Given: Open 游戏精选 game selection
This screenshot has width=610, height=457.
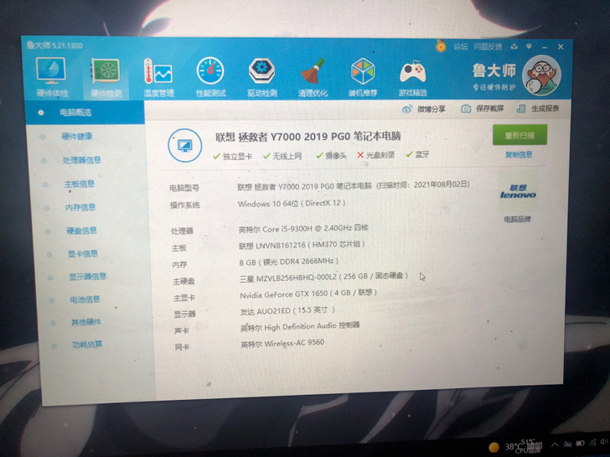Looking at the screenshot, I should tap(413, 77).
